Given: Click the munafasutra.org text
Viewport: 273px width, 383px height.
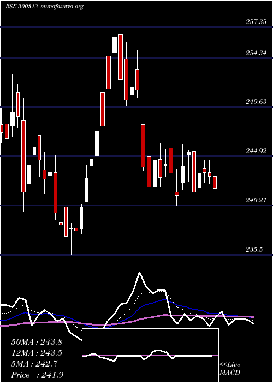Looking at the screenshot, I should tap(62, 7).
